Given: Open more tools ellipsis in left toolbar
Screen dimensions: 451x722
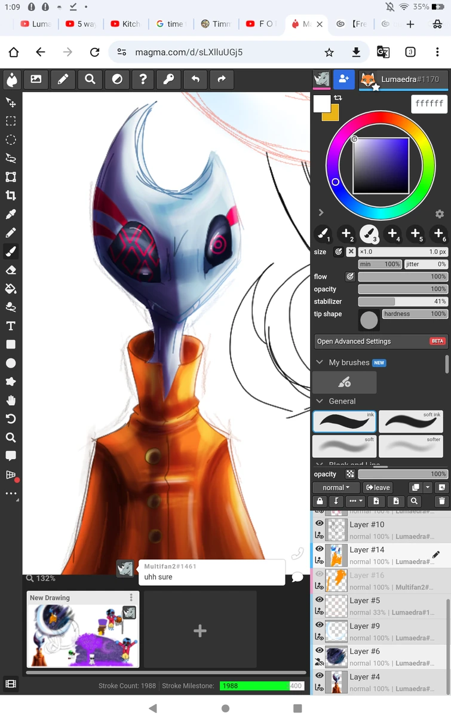Looking at the screenshot, I should [x=11, y=494].
